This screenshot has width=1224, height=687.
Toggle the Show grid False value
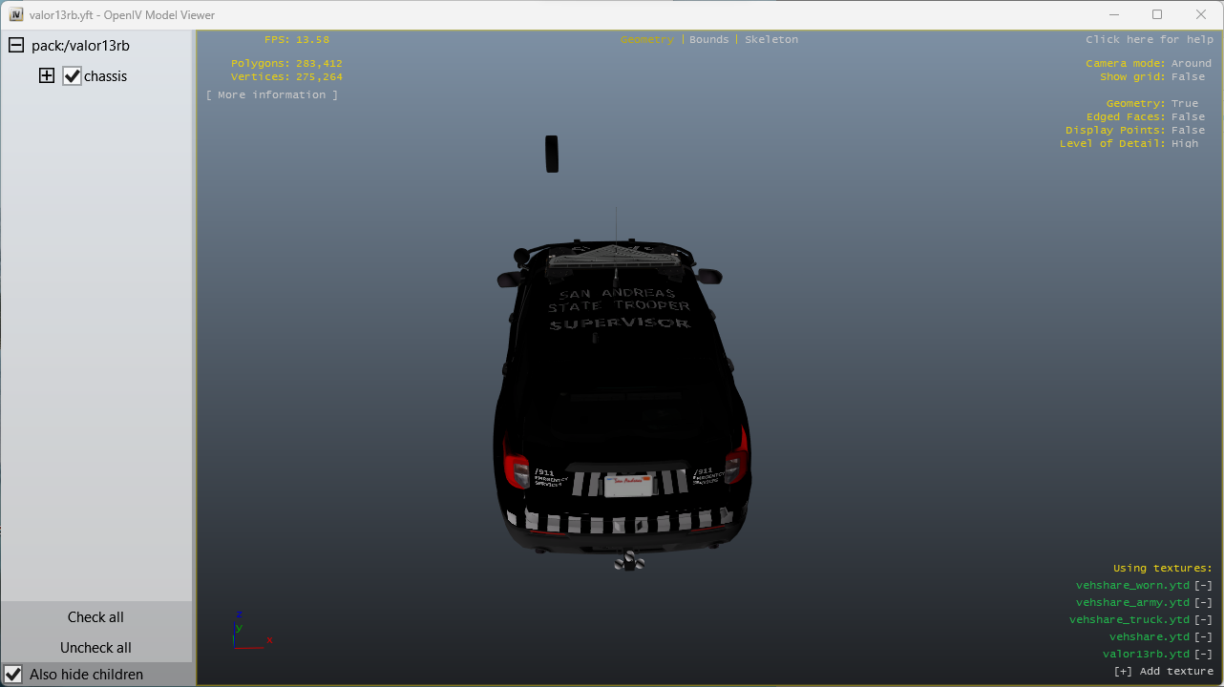pyautogui.click(x=1188, y=77)
